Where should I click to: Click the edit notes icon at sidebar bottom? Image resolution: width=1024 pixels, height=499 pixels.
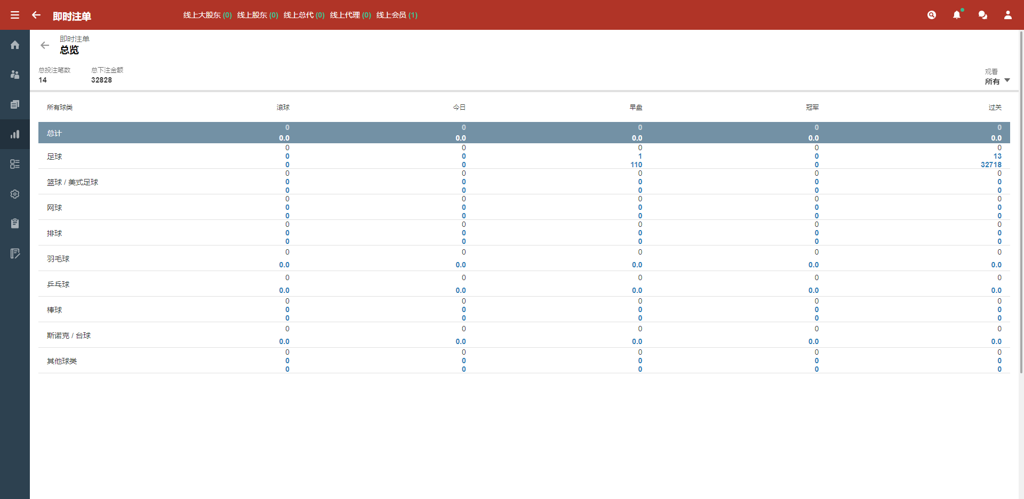click(x=15, y=253)
